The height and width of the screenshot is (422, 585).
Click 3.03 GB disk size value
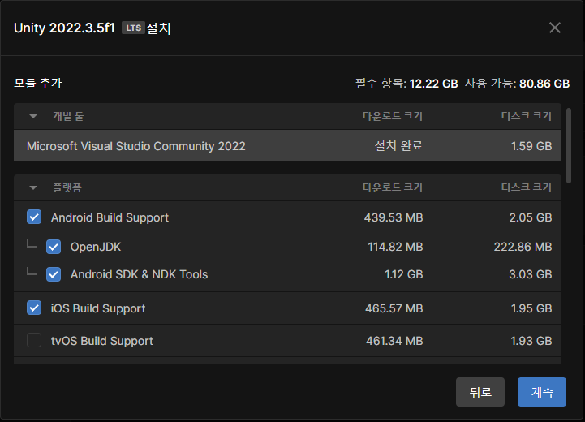(x=530, y=274)
